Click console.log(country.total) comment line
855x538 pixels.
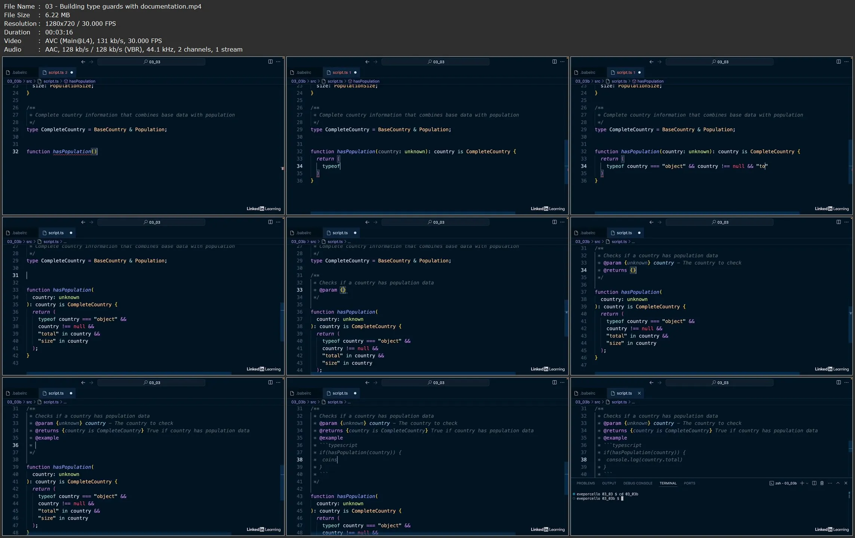tap(644, 459)
